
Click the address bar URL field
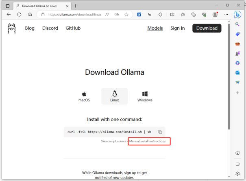pyautogui.click(x=75, y=15)
